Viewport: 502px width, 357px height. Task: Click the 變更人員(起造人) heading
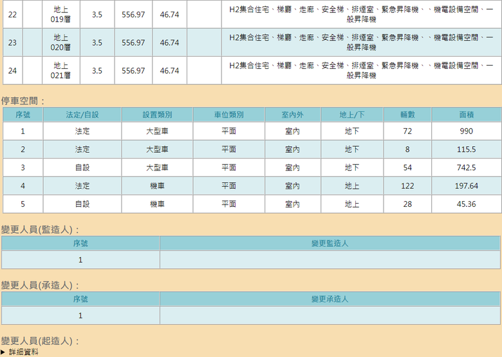(40, 341)
